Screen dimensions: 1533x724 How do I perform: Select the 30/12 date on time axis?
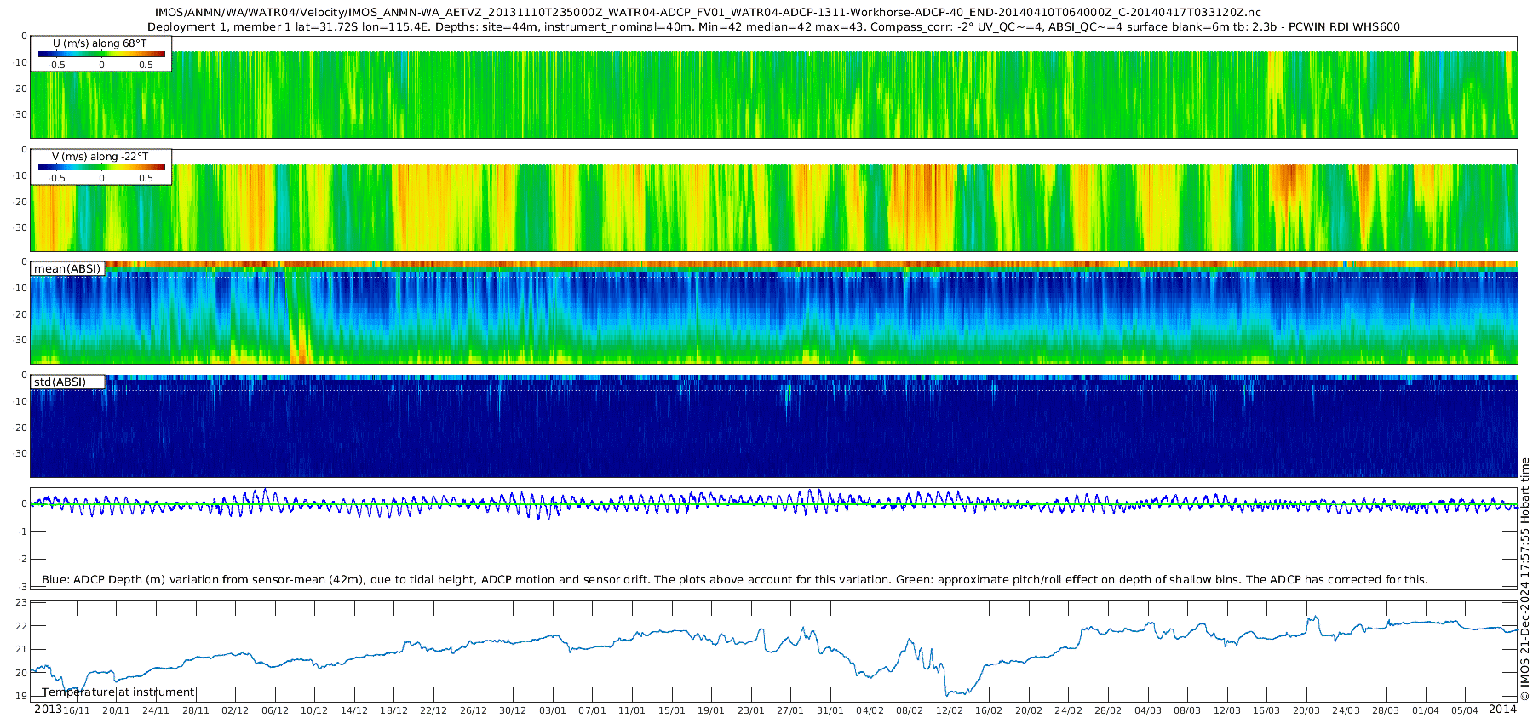(x=513, y=711)
